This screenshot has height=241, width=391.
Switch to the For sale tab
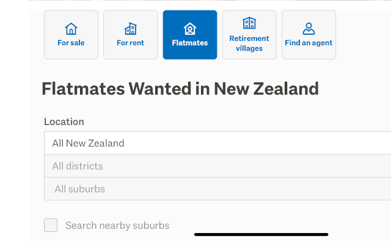71,35
